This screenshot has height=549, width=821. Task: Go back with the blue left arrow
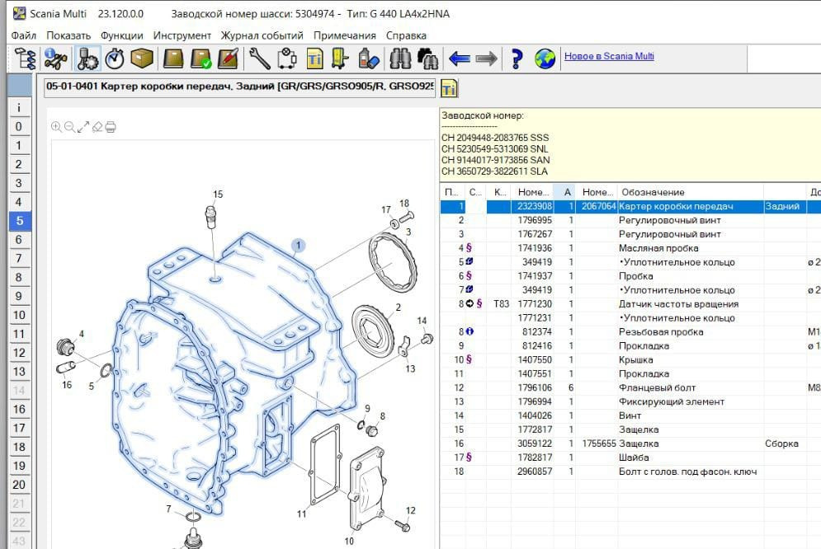(x=459, y=59)
